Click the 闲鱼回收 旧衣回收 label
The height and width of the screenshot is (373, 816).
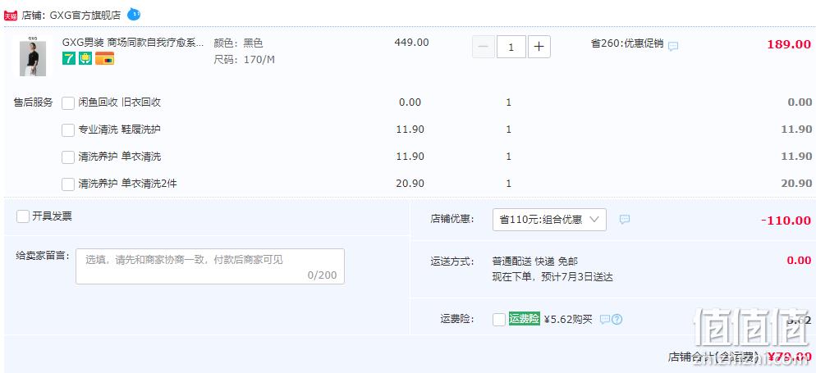(120, 102)
